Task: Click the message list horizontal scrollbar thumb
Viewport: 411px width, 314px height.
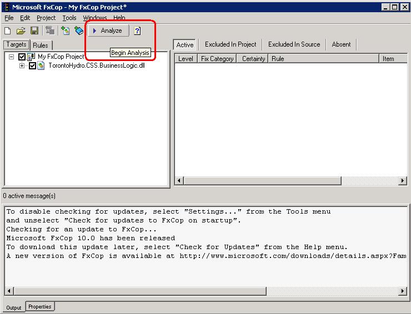Action: pos(262,181)
